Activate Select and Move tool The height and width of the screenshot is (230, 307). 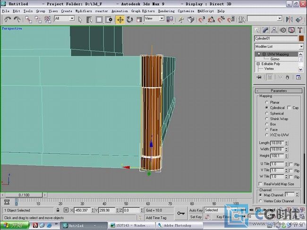pos(120,20)
